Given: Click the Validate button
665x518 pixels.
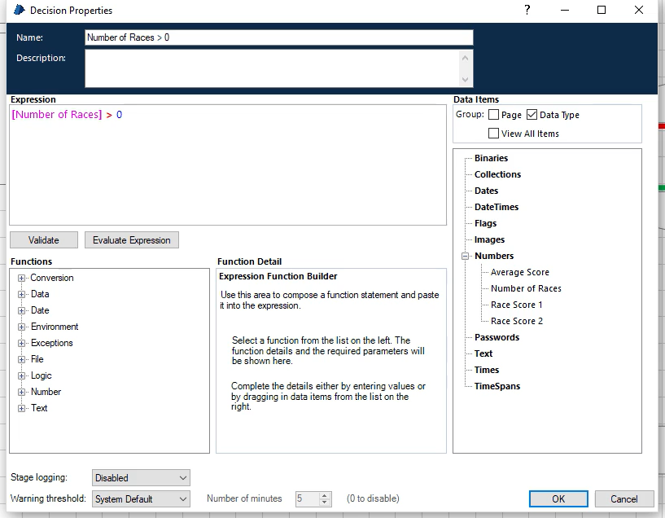Looking at the screenshot, I should (x=44, y=239).
